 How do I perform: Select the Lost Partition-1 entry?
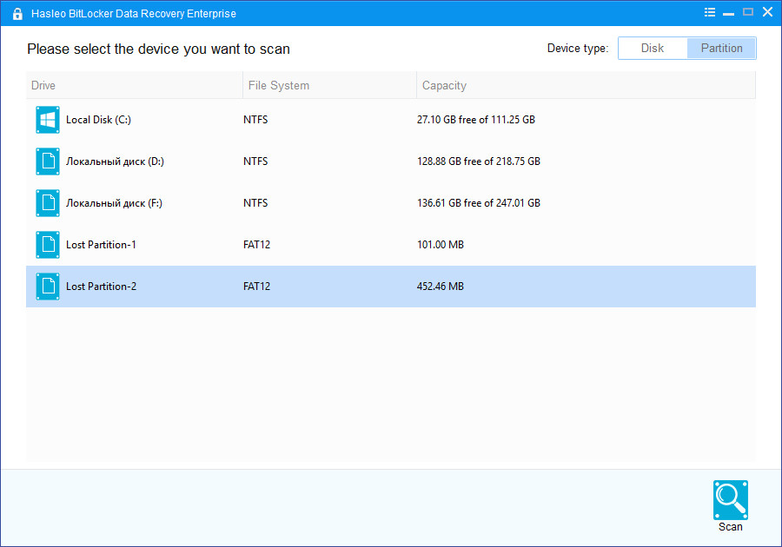(x=391, y=245)
